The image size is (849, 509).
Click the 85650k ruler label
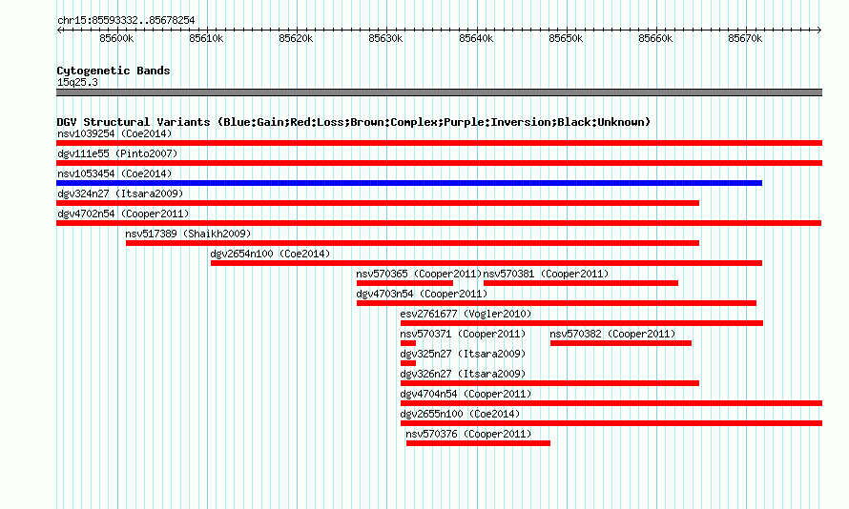566,38
